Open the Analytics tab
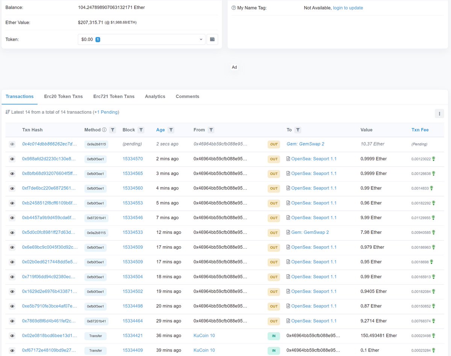Viewport: 451px width, 356px height. pyautogui.click(x=155, y=96)
